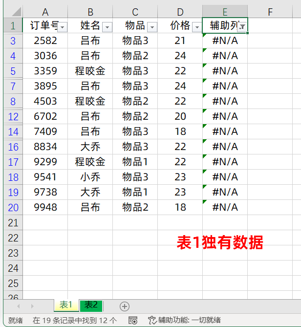Screen dimensions: 301x327
Task: Click 小乔 name cell
Action: coord(90,177)
